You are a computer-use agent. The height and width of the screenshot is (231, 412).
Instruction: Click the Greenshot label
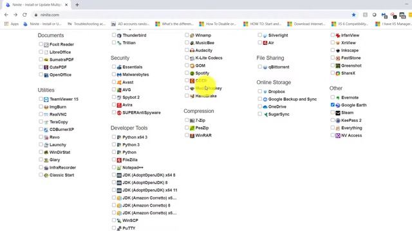coord(351,65)
